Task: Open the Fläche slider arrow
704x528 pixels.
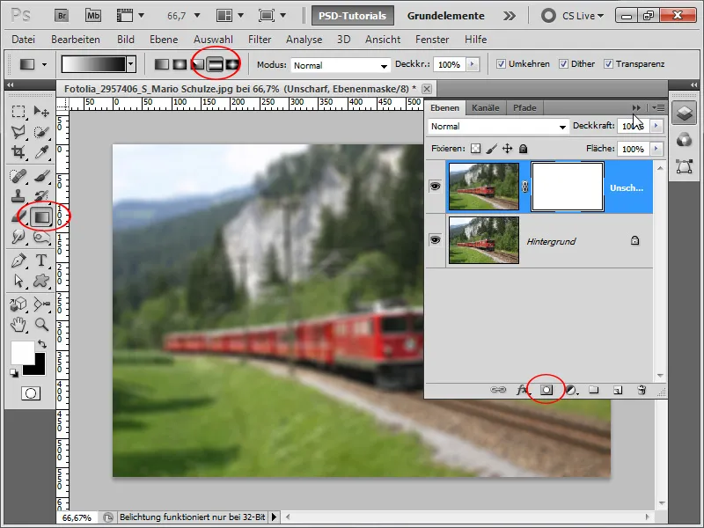Action: pyautogui.click(x=656, y=149)
